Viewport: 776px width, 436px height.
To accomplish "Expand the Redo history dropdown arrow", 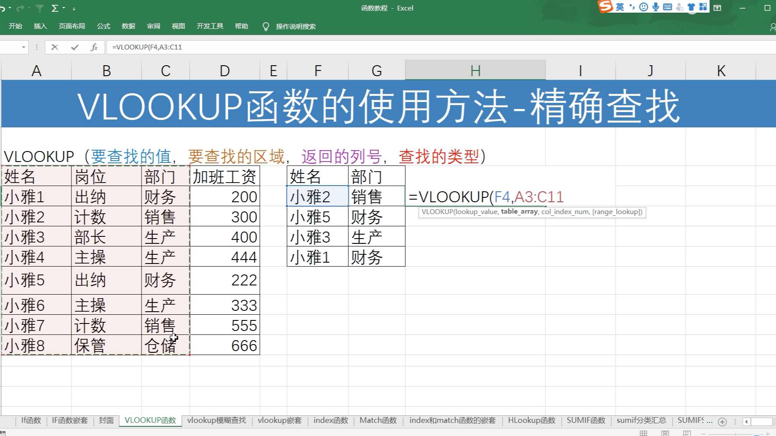I will point(29,8).
